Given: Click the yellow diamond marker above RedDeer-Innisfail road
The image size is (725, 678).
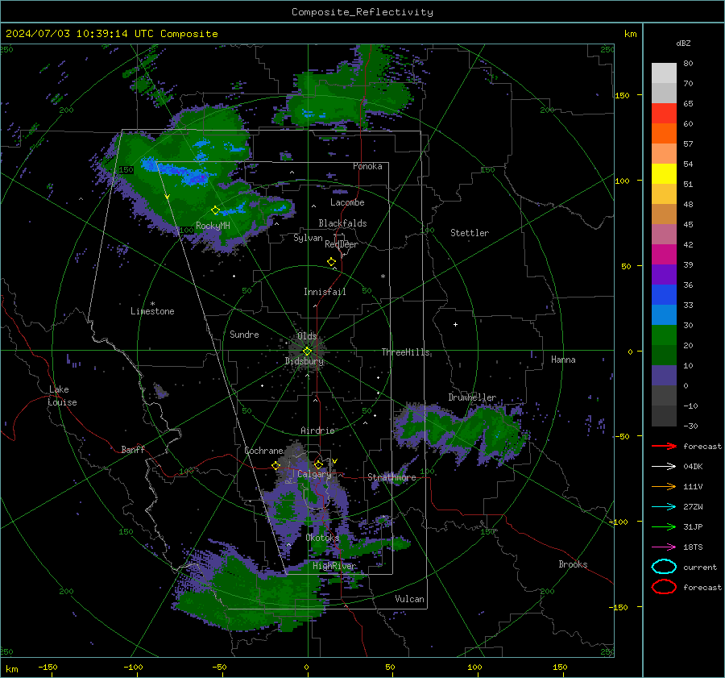Looking at the screenshot, I should [x=331, y=262].
